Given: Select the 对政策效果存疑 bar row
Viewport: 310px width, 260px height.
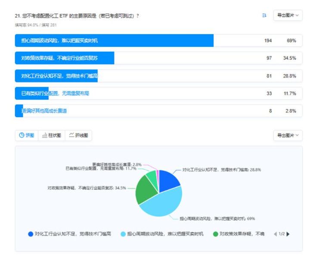Looking at the screenshot, I should (158, 58).
